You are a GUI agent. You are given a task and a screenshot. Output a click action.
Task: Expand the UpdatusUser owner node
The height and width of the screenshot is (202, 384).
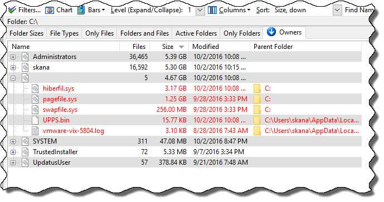tap(13, 162)
